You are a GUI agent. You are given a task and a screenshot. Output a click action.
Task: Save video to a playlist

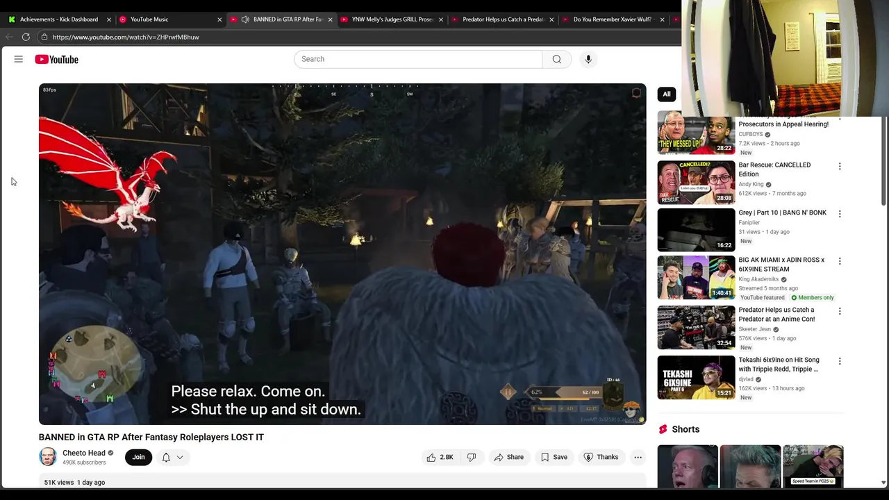tap(554, 457)
